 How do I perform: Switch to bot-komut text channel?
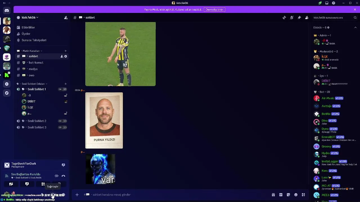pos(42,63)
